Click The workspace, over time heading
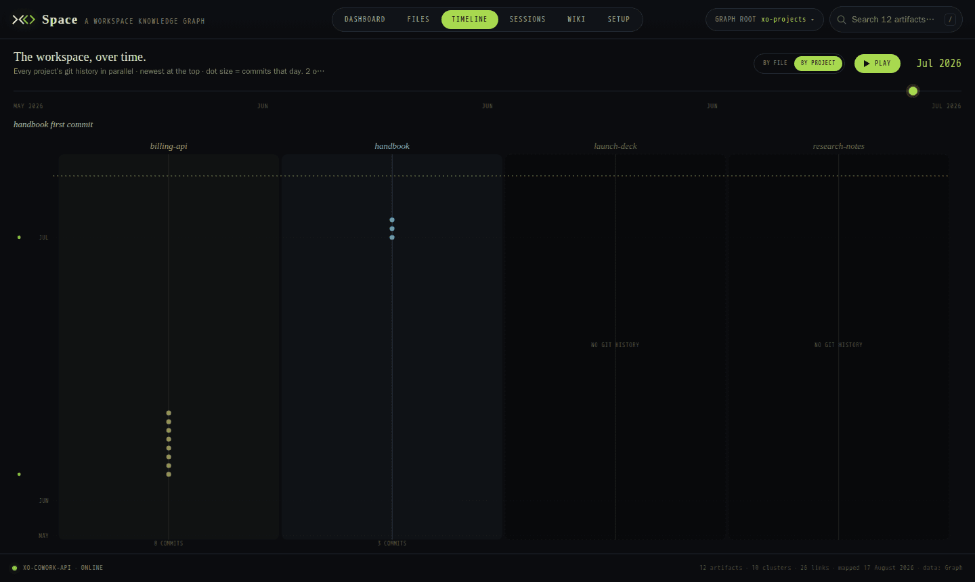Screen dimensions: 975x582 point(80,57)
